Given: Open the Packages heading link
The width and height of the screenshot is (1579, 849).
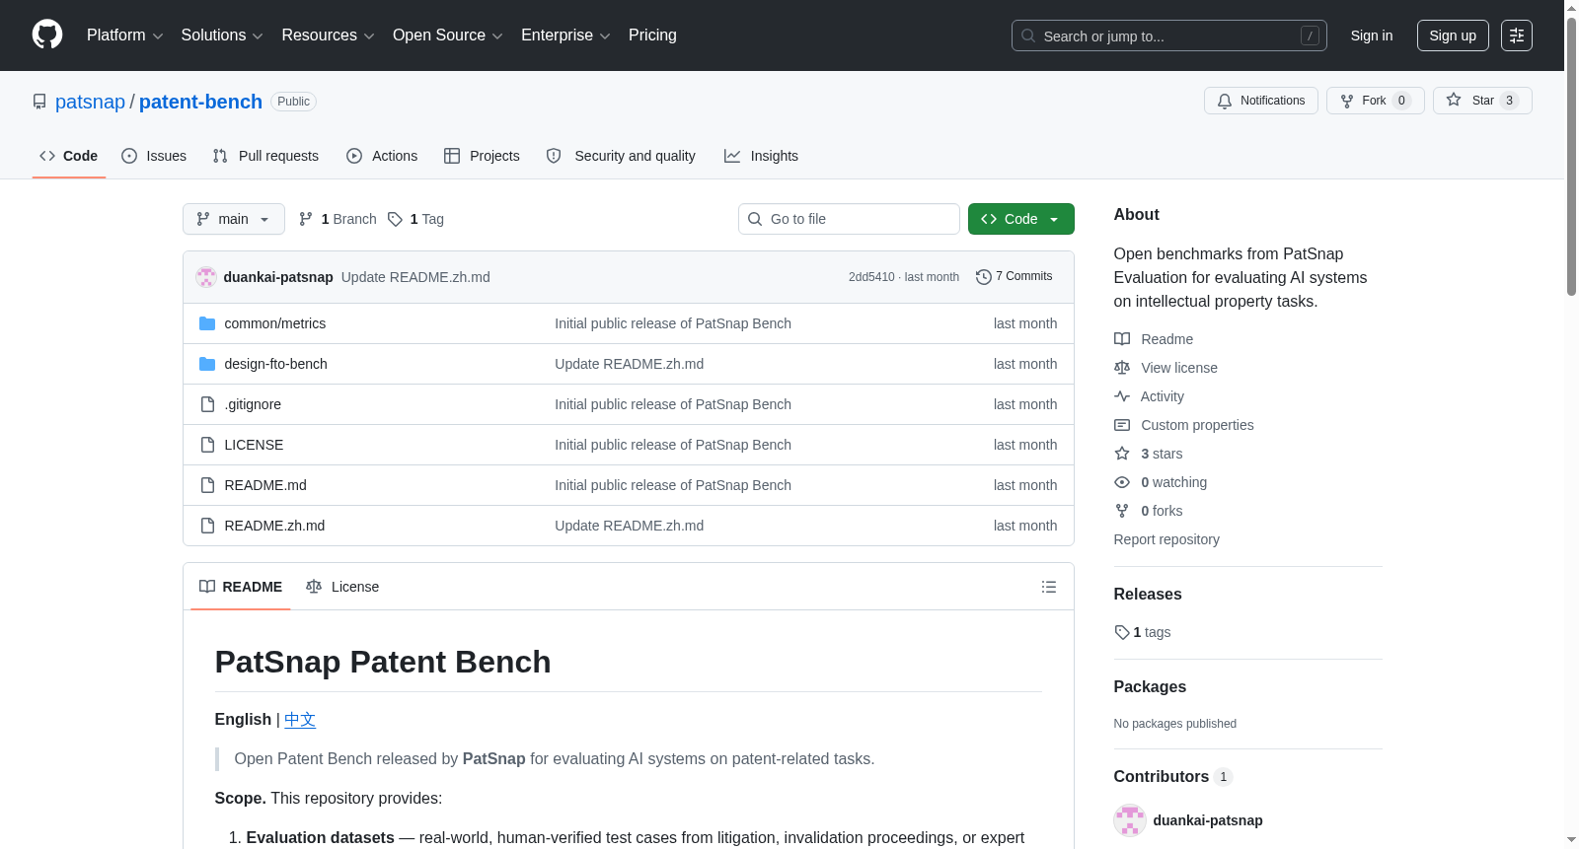Looking at the screenshot, I should pyautogui.click(x=1150, y=687).
